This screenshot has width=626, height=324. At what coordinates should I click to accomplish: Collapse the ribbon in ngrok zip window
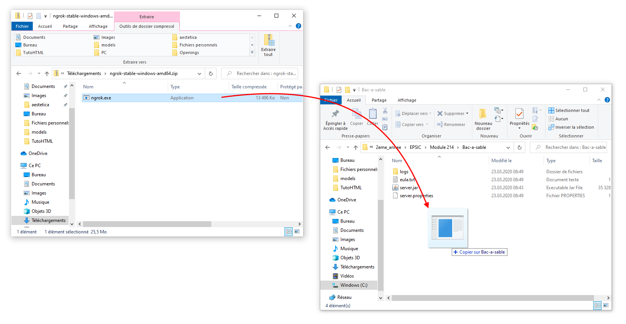[290, 26]
